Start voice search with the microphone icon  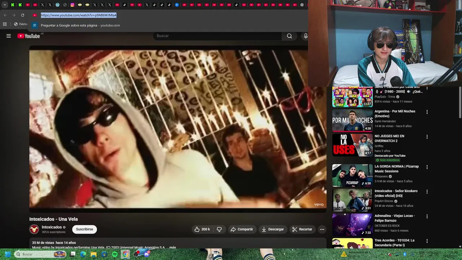(305, 36)
